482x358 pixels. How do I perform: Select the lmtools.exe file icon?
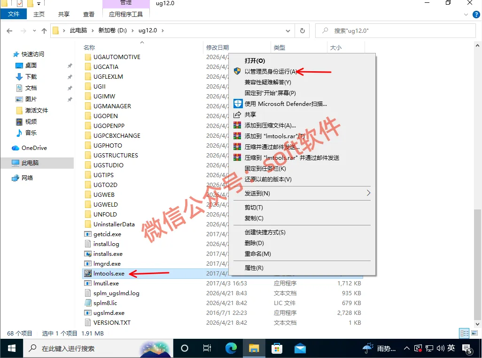click(x=88, y=273)
